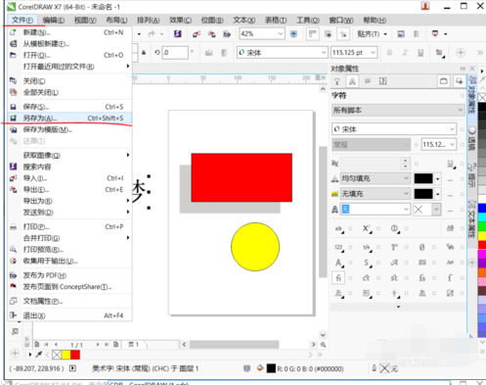Choose 导出 (Export) from File menu
Viewport: 486px width, 385px height.
(x=69, y=189)
